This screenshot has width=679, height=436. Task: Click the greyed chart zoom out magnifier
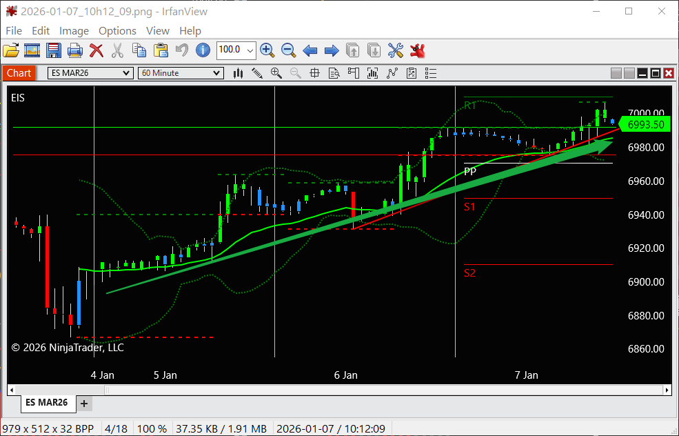(295, 73)
